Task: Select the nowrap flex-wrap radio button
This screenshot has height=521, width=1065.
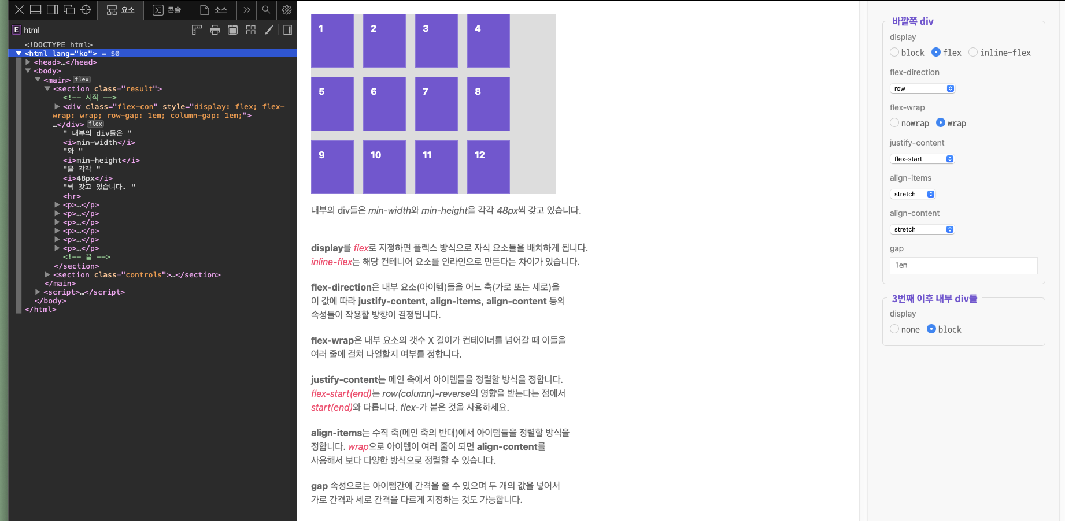Action: point(894,122)
